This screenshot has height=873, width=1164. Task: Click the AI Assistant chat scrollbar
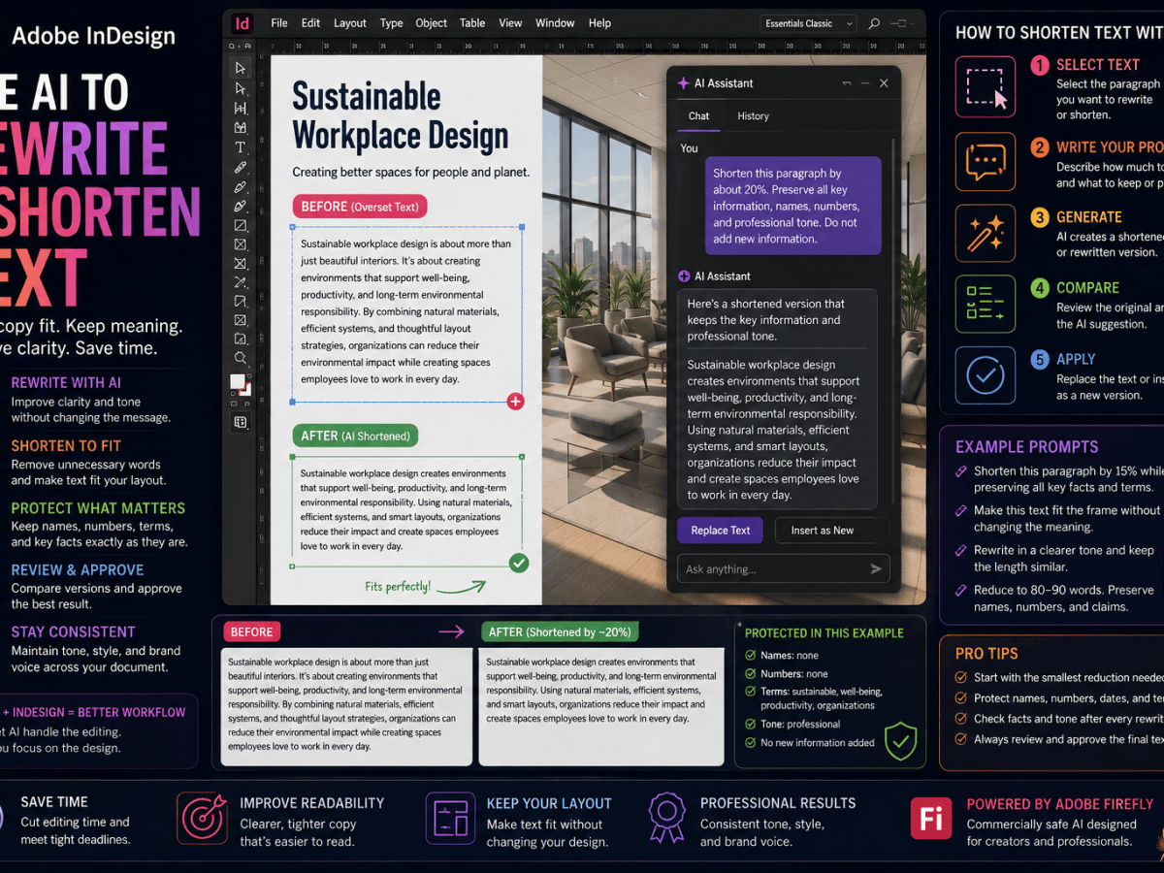893,320
